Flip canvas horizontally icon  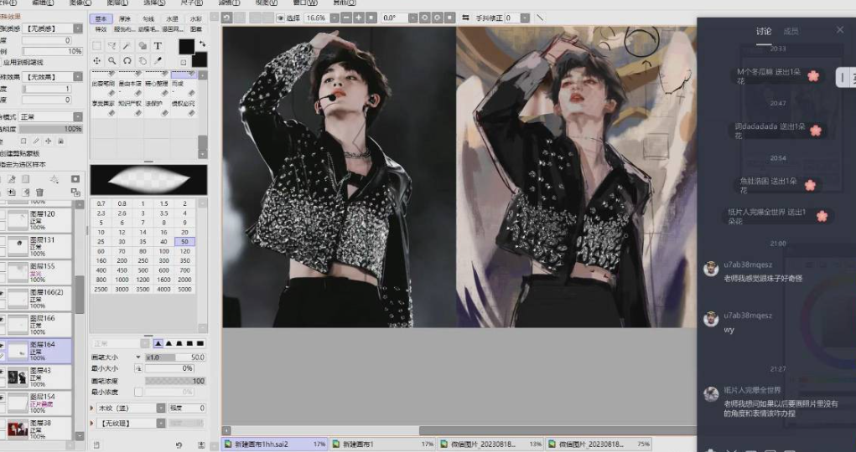465,18
